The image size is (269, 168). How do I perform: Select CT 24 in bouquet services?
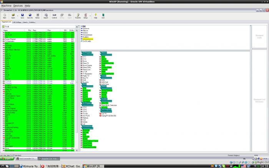[x=85, y=72]
